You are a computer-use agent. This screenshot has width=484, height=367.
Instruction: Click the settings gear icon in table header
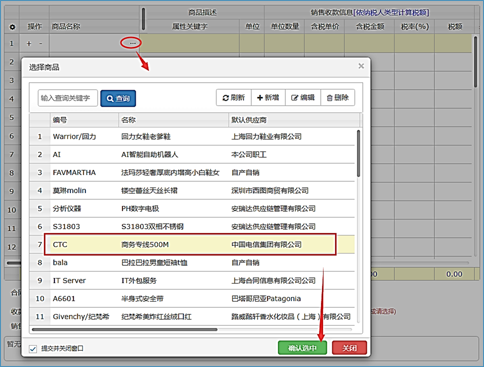coord(12,27)
